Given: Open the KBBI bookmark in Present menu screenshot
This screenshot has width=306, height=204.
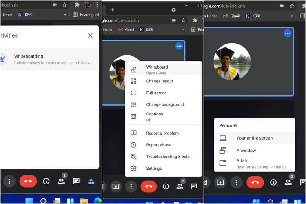Looking at the screenshot, I should point(253,16).
